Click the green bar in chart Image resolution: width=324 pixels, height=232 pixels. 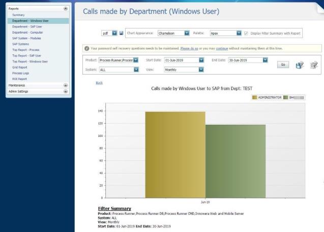click(235, 161)
